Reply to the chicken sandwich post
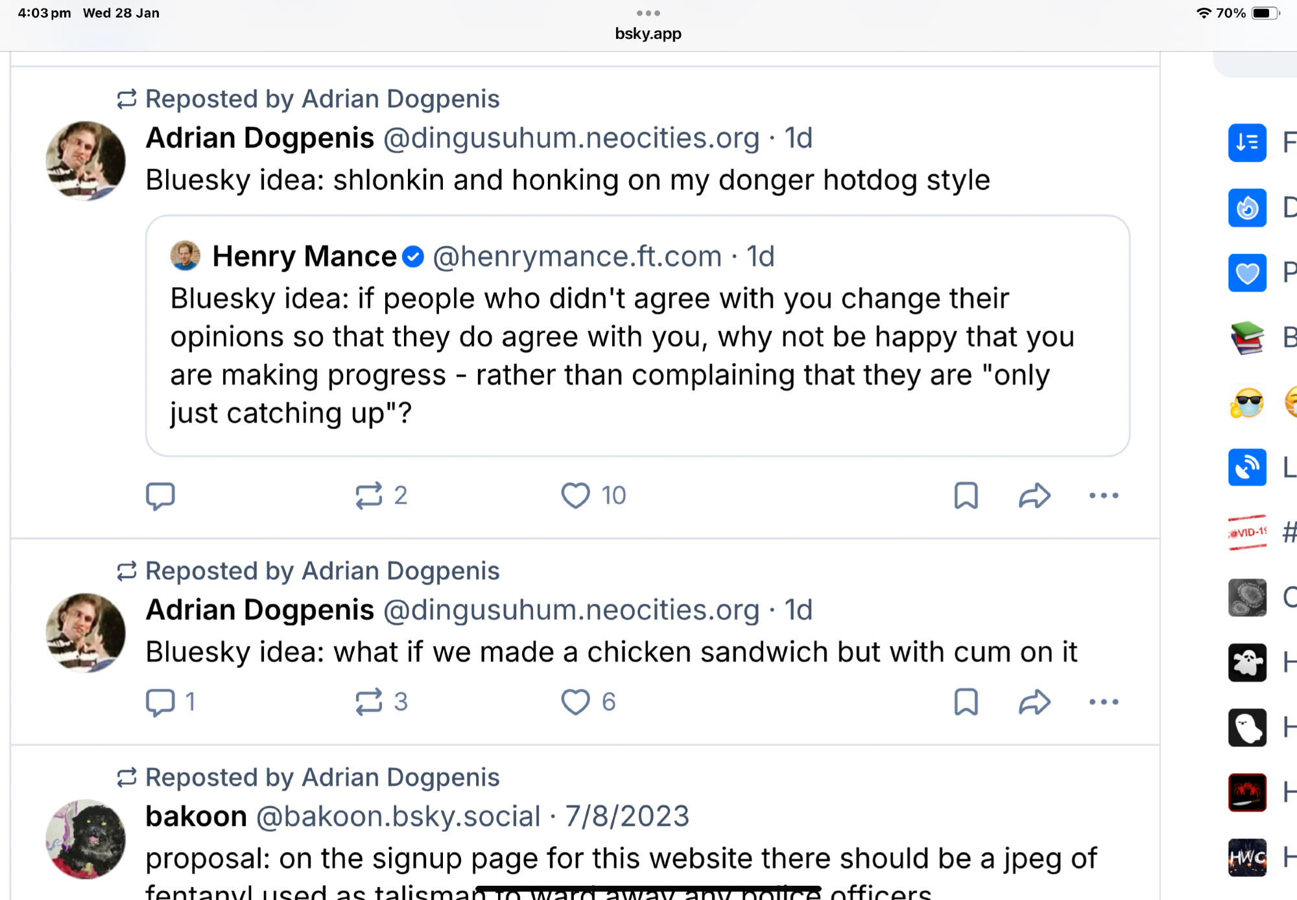This screenshot has width=1297, height=900. (160, 702)
